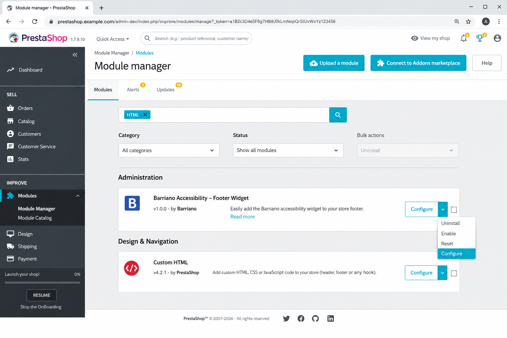Select the Modules tab
The image size is (507, 338).
click(103, 90)
